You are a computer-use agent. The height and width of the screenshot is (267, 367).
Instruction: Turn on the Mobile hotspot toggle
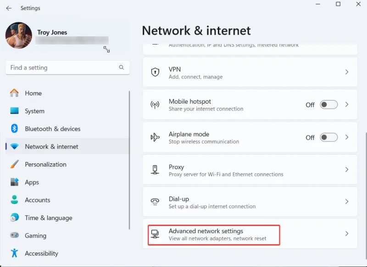click(x=328, y=105)
